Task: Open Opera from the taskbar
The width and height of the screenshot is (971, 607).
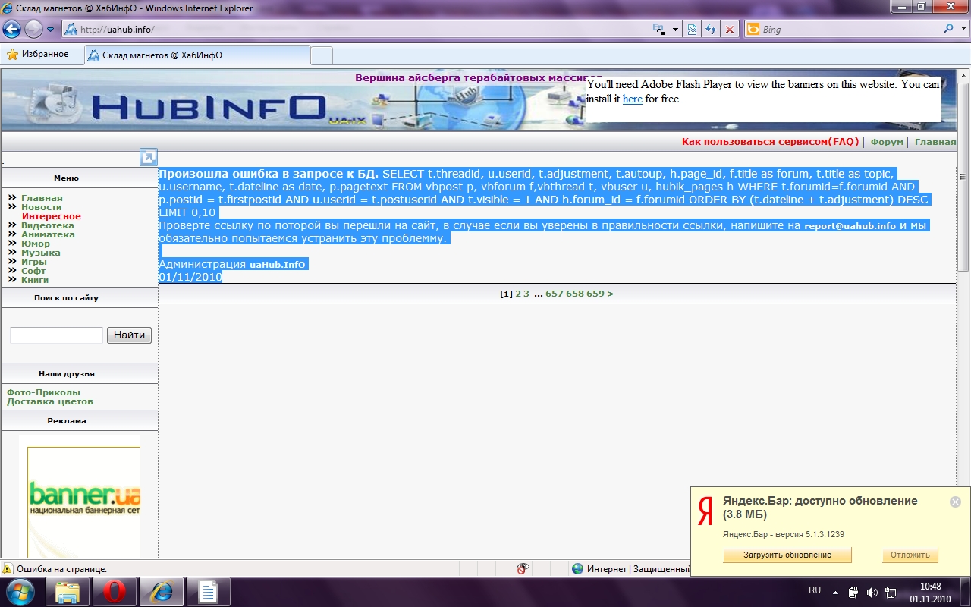Action: click(x=114, y=592)
